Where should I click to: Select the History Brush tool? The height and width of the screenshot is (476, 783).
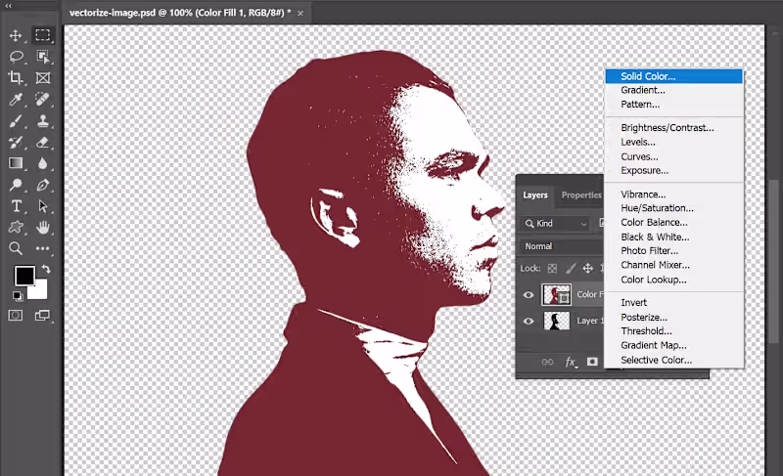tap(16, 142)
